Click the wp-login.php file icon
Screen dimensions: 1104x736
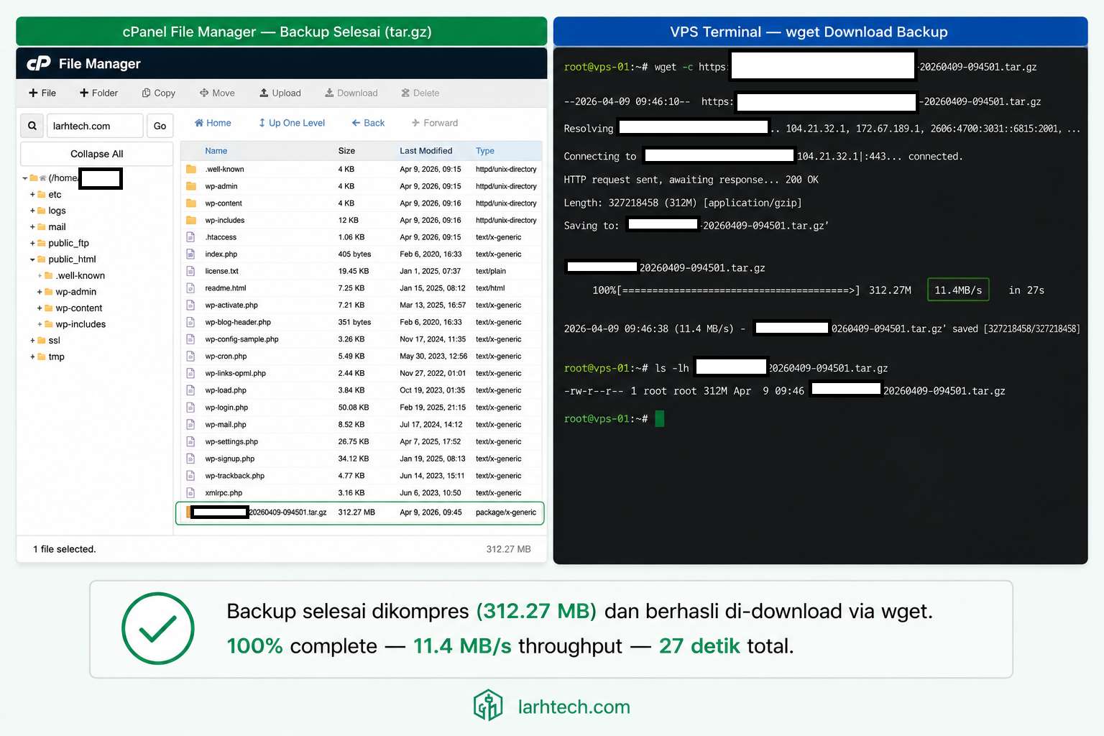[x=190, y=408]
